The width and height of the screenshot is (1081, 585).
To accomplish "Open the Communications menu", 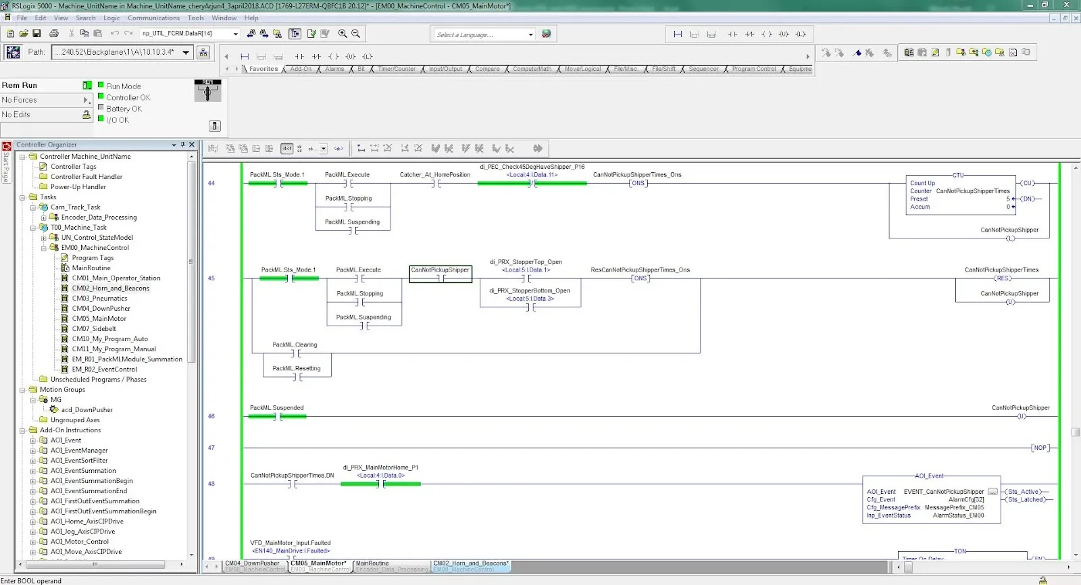I will click(x=153, y=18).
